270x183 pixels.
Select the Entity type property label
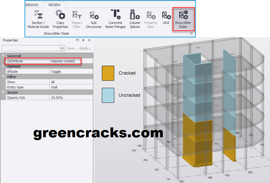15,87
